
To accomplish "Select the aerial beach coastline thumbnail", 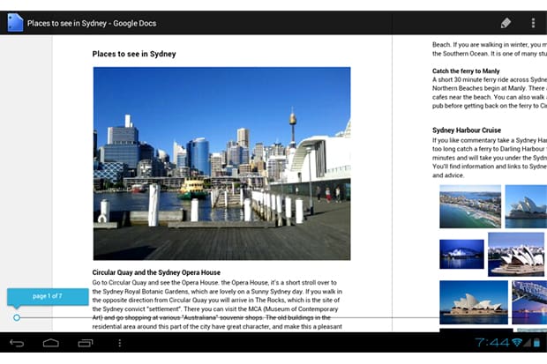I will coord(469,206).
